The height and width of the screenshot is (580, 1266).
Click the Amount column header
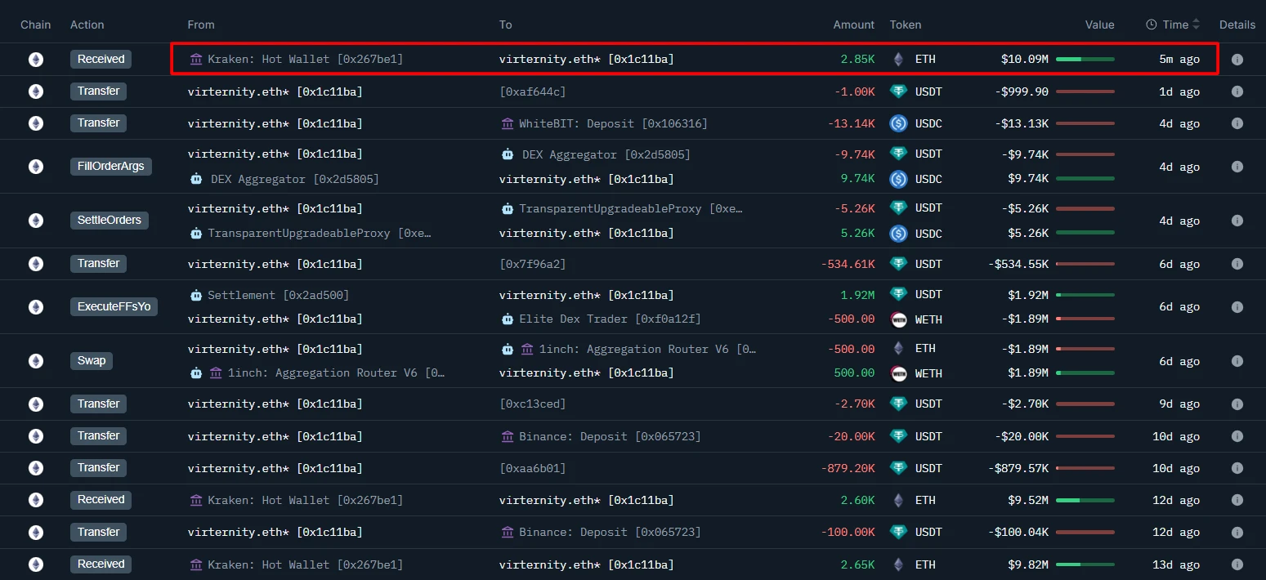[x=853, y=25]
